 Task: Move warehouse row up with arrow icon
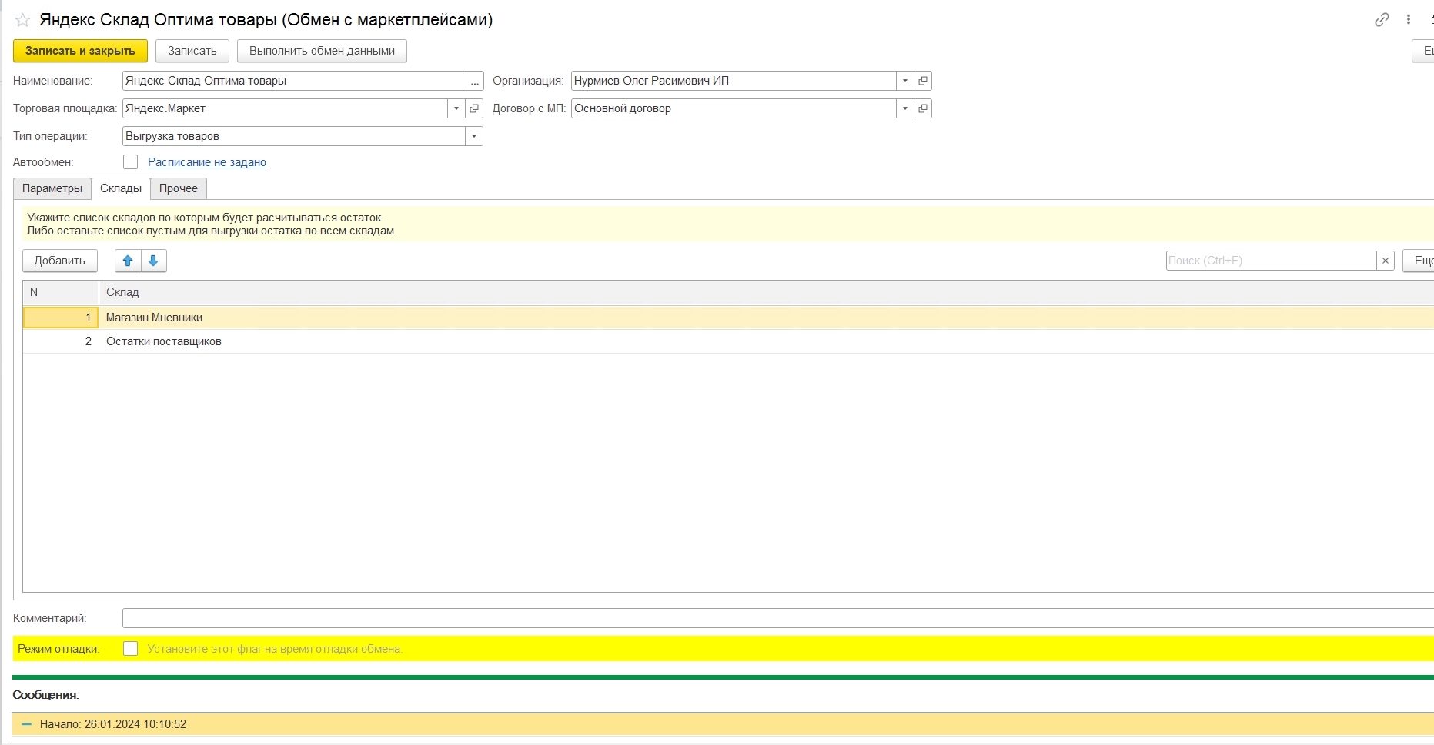point(128,261)
